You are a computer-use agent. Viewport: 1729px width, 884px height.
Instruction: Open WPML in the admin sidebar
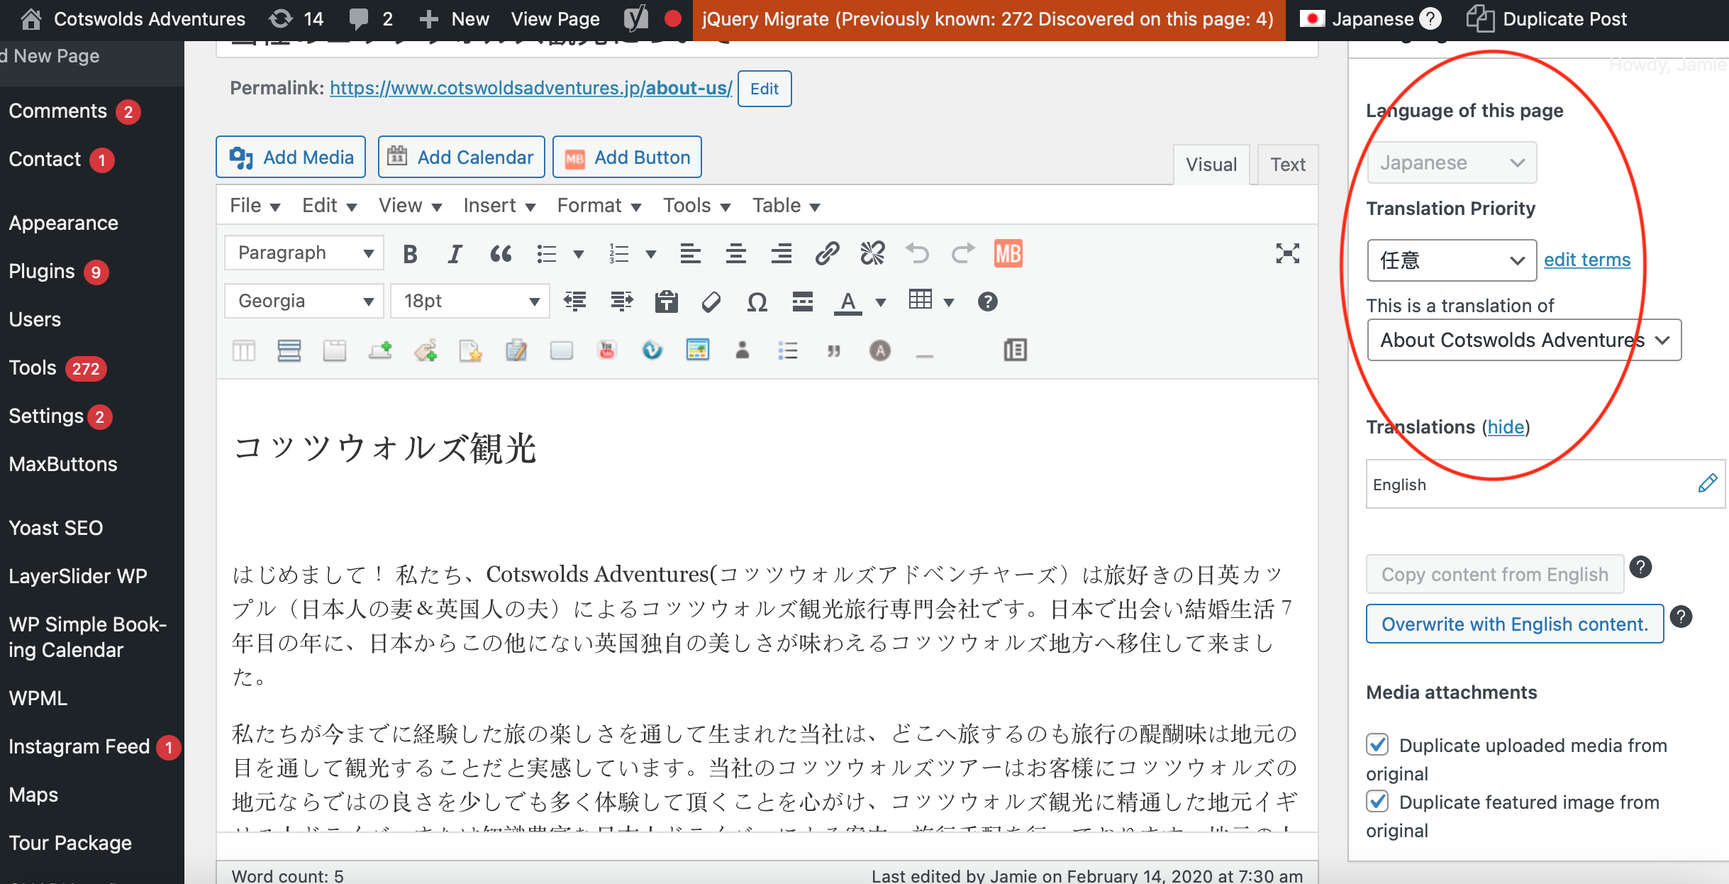pyautogui.click(x=38, y=698)
